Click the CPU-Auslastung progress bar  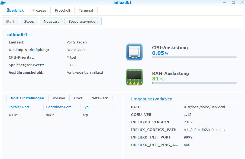pos(194,57)
